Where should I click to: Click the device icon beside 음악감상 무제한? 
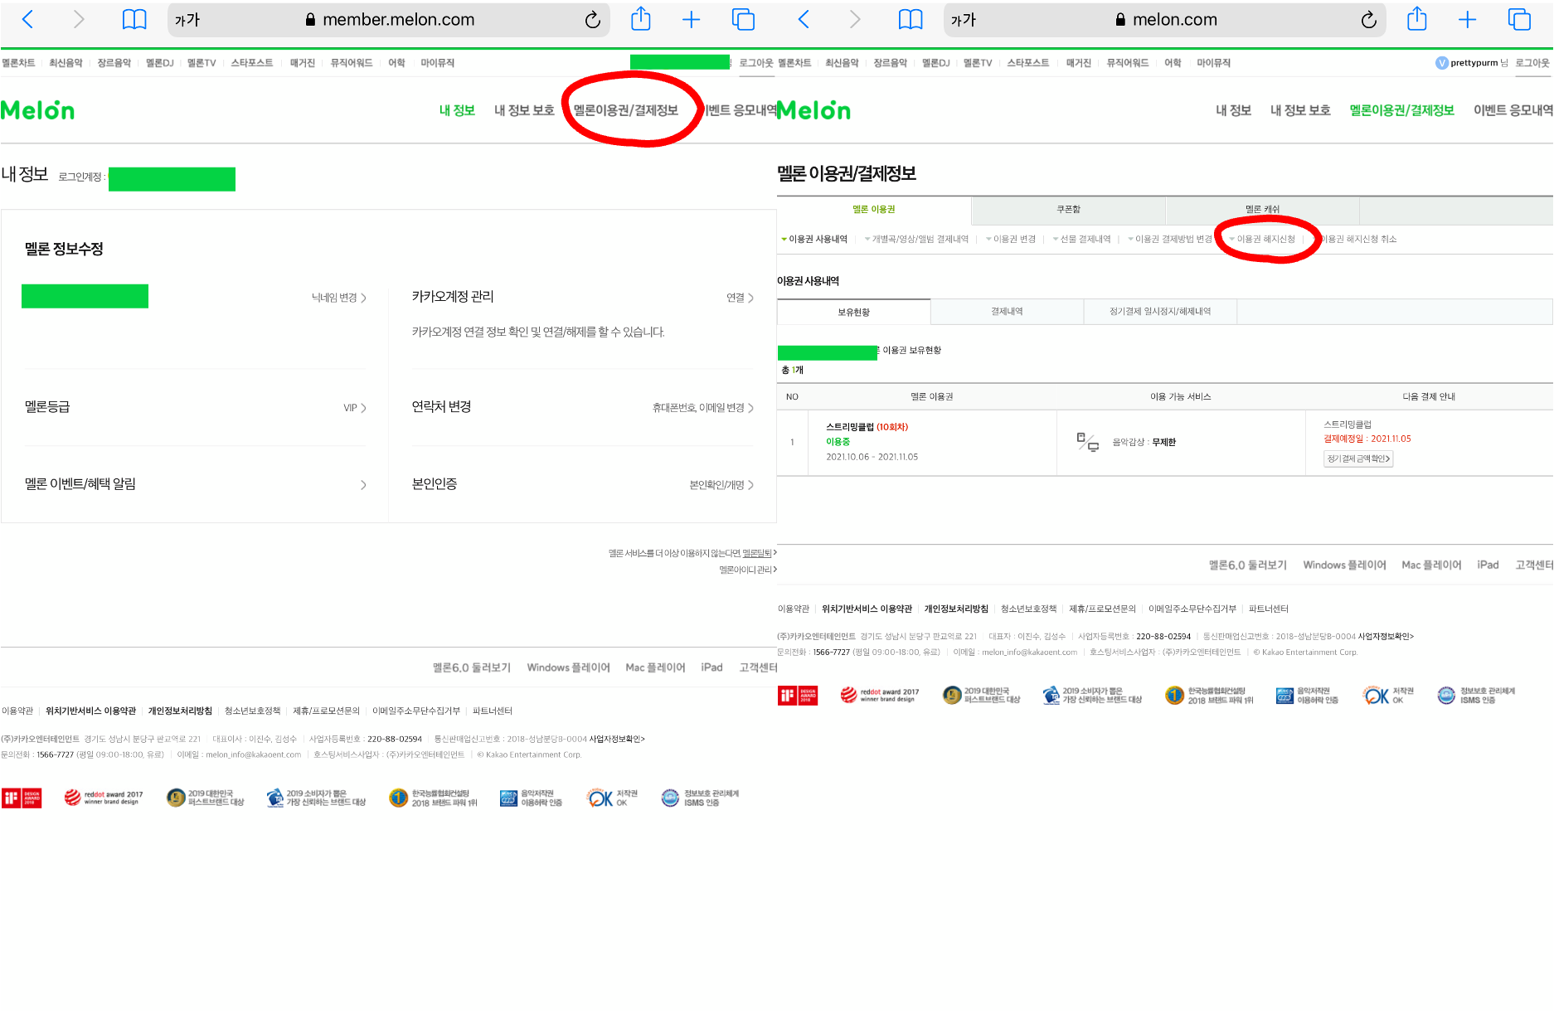coord(1087,442)
